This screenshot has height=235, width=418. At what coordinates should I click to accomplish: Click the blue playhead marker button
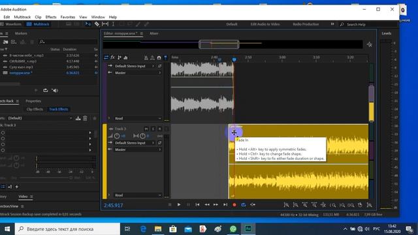(x=165, y=58)
